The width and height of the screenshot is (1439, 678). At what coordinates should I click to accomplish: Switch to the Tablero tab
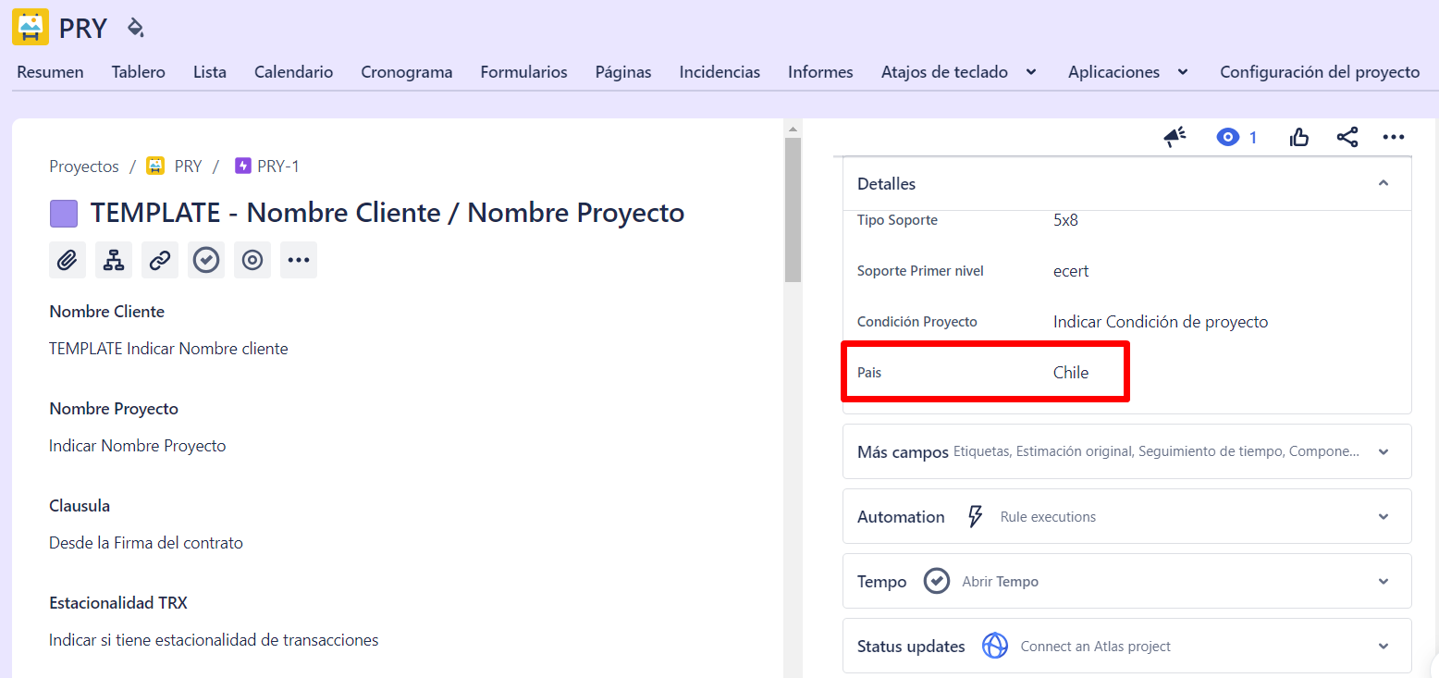pos(139,72)
